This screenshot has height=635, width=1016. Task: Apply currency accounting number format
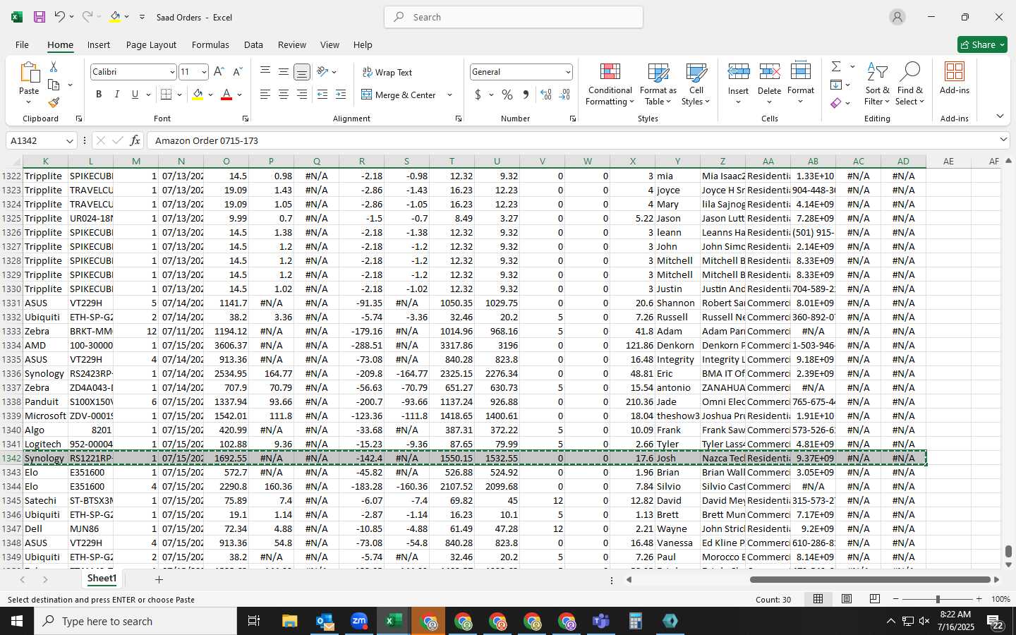(x=478, y=95)
